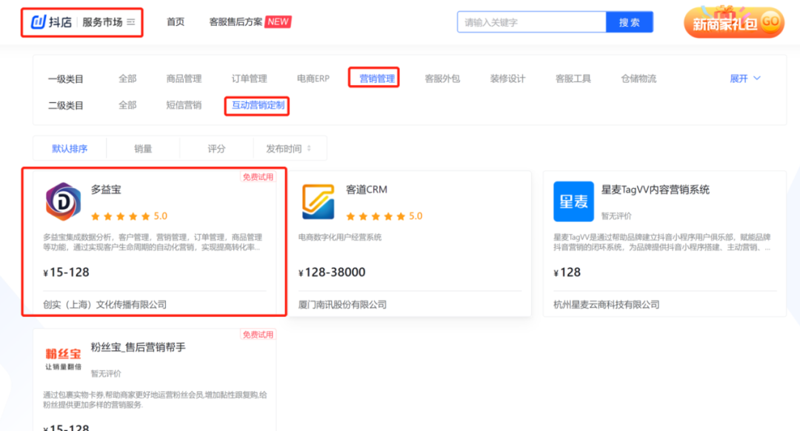Click 暂无评价 under 粉丝宝
The width and height of the screenshot is (800, 431).
106,374
